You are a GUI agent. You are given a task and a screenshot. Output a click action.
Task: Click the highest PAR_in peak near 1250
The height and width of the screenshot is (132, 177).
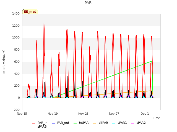point(44,23)
